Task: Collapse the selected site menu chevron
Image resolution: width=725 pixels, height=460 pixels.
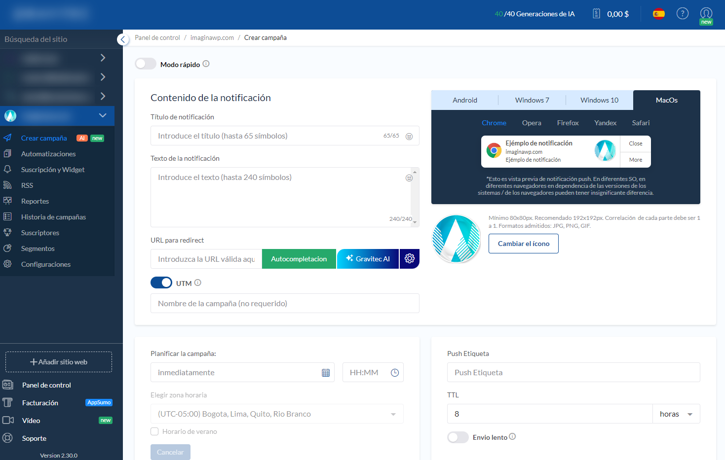Action: [103, 115]
